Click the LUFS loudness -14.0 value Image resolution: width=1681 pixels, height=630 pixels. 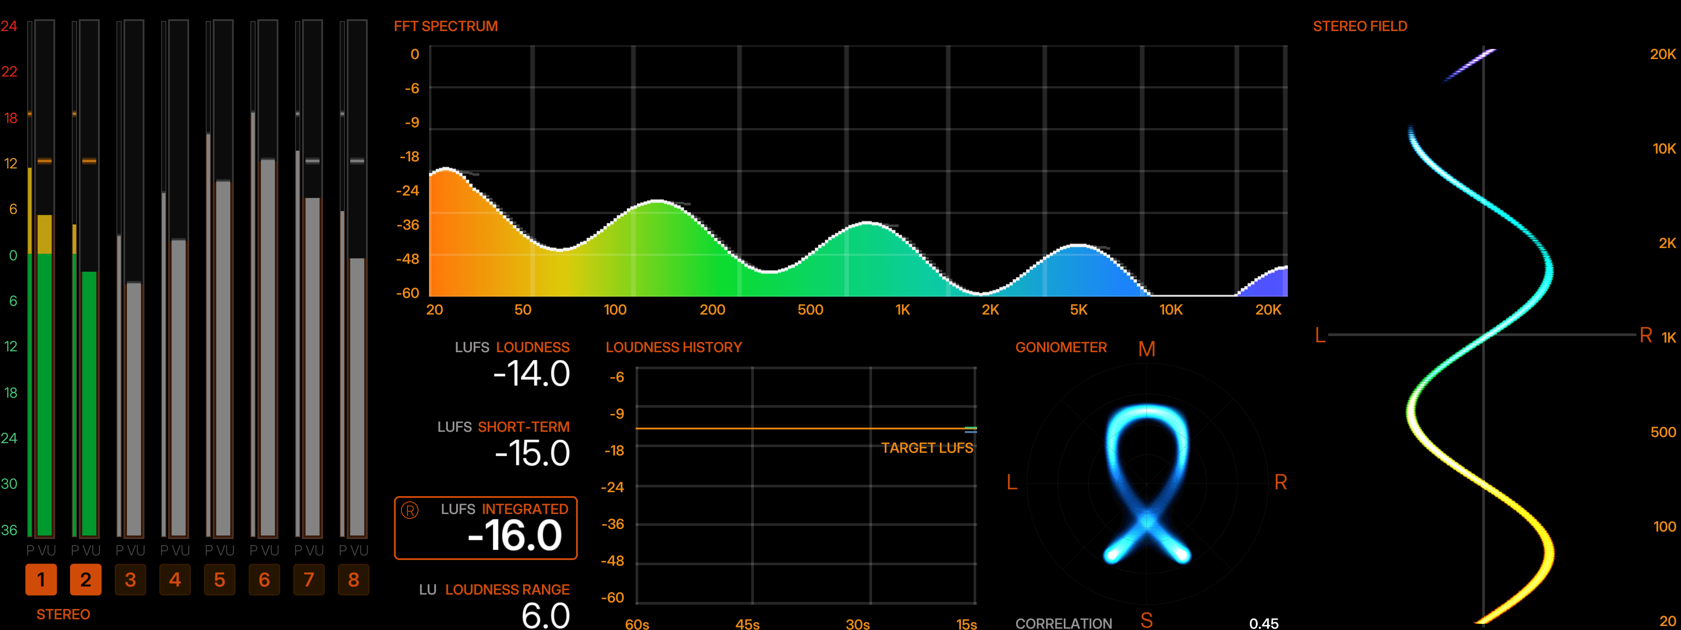coord(531,374)
